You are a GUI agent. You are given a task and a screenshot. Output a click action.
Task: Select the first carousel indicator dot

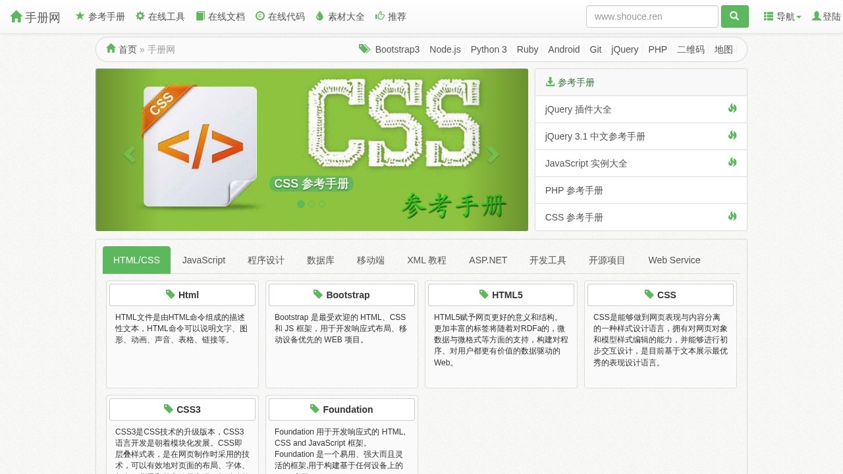pyautogui.click(x=301, y=204)
